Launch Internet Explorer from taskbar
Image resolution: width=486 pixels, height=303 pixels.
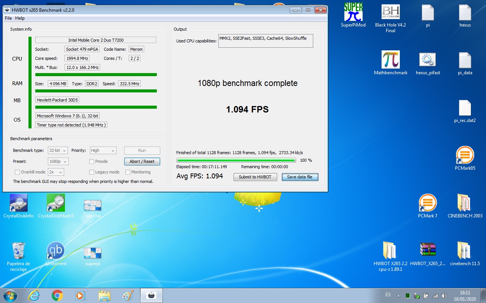pos(34,295)
